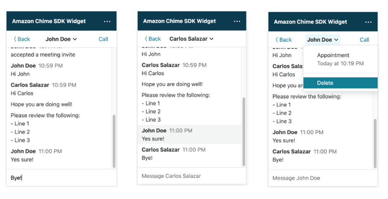Image resolution: width=388 pixels, height=199 pixels.
Task: Click the scrollbar thumb in the left chat
Action: pyautogui.click(x=114, y=141)
